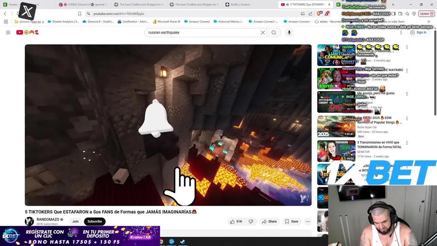Image resolution: width=437 pixels, height=246 pixels.
Task: Switch to first 'The best ChatBot and Widgets' tab
Action: coord(139,4)
